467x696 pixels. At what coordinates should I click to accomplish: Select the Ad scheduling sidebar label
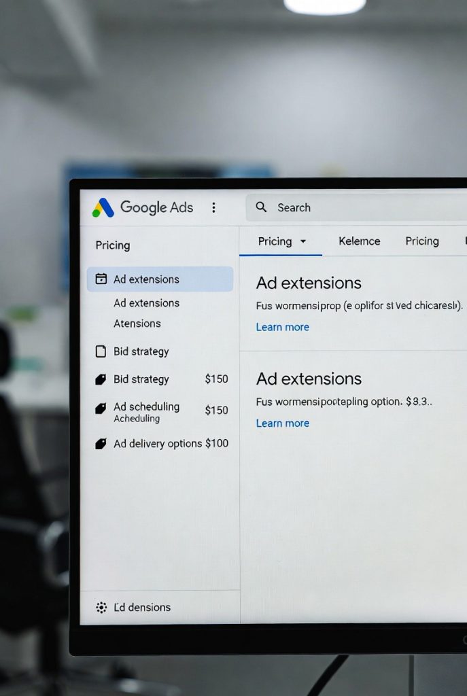146,406
